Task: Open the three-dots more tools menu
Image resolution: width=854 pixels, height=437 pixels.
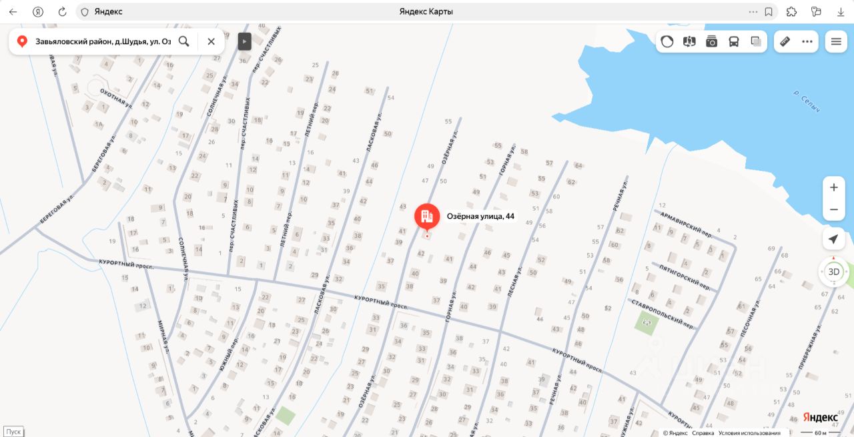Action: coord(807,41)
